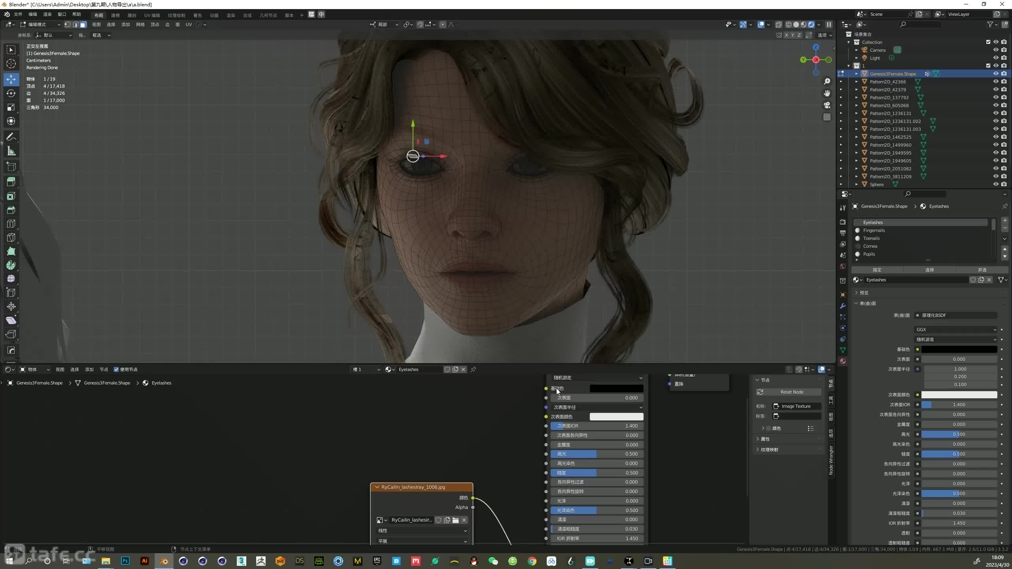The height and width of the screenshot is (569, 1012).
Task: Open material slot dropdown in node editor
Action: point(366,369)
